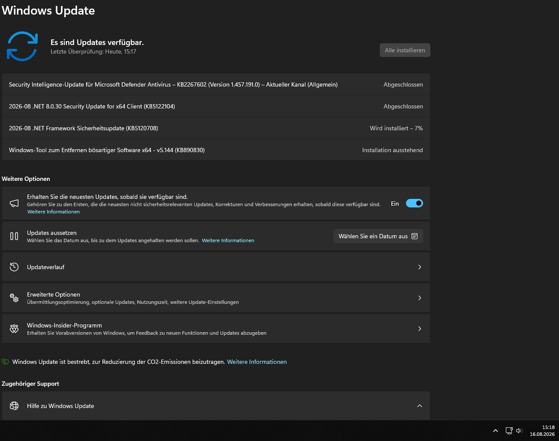
Task: Click the 'Letzte Überprüfung: Heute, 15:17' text
Action: [93, 51]
